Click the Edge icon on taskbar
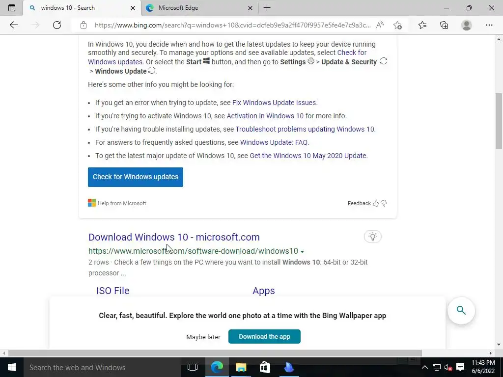 217,367
